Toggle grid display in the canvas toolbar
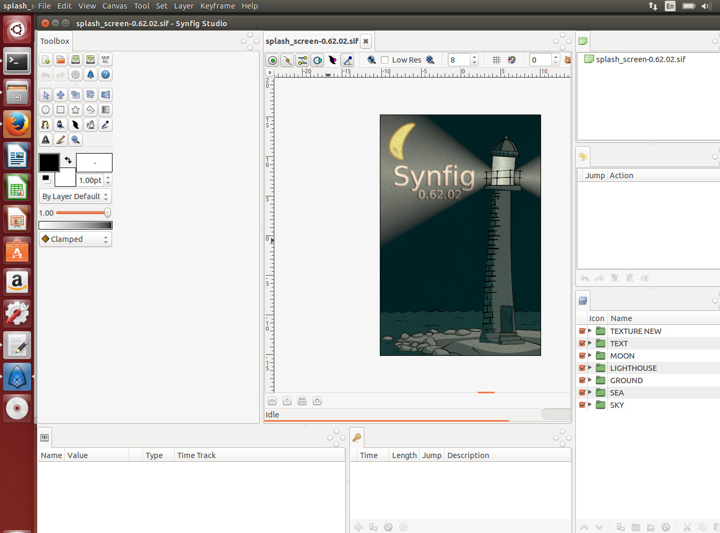 [497, 60]
